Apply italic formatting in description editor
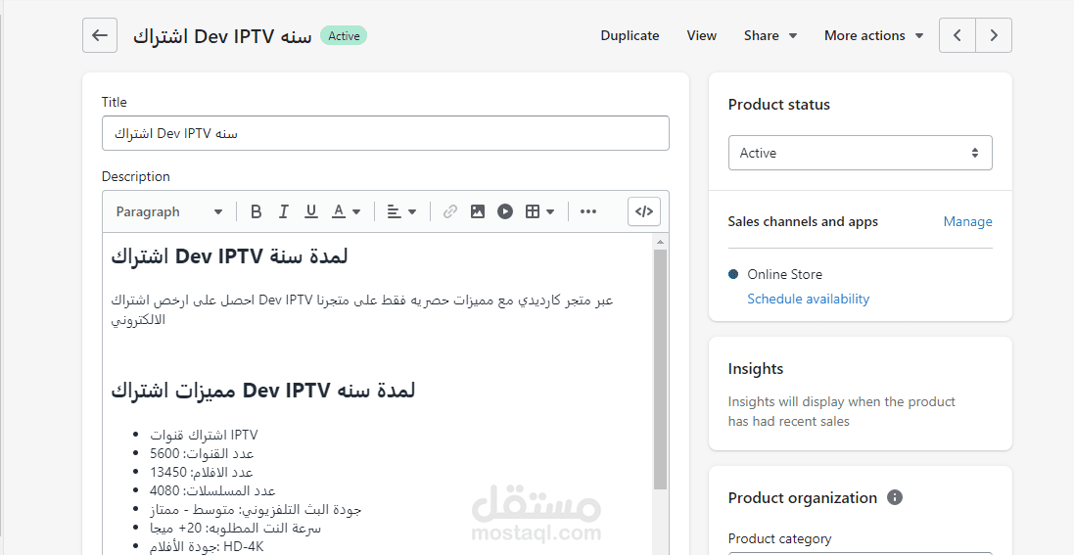Screen dimensions: 1074x555 click(x=283, y=211)
